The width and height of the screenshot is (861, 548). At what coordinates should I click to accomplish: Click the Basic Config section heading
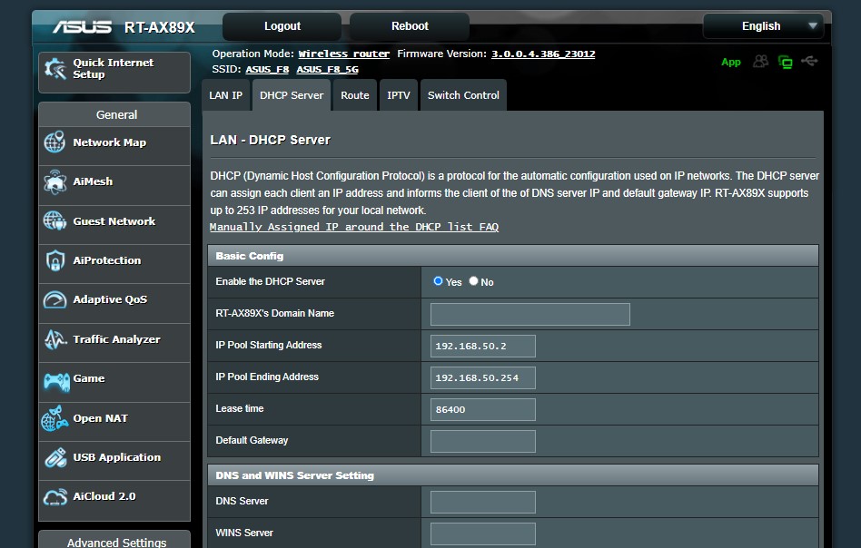(249, 256)
